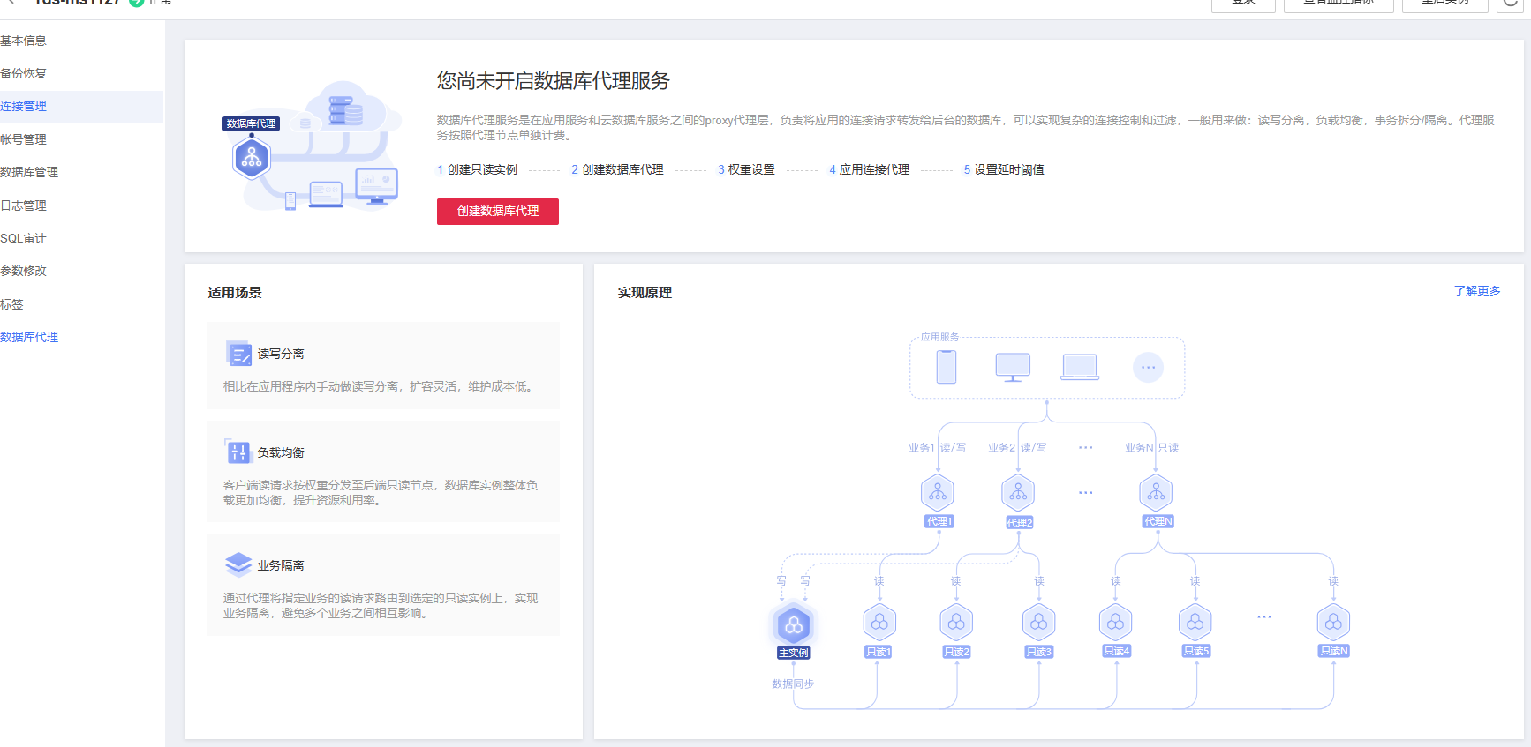Viewport: 1531px width, 747px height.
Task: Click the refresh icon at top right
Action: (1511, 3)
